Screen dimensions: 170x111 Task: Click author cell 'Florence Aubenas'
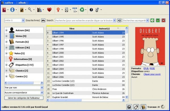(100, 93)
